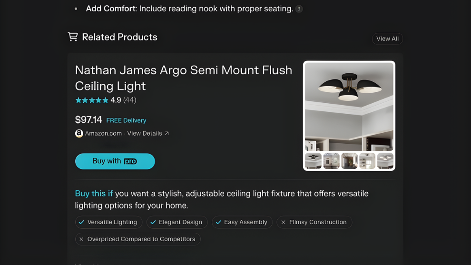Click the shopping cart icon beside Related Products

coord(73,37)
